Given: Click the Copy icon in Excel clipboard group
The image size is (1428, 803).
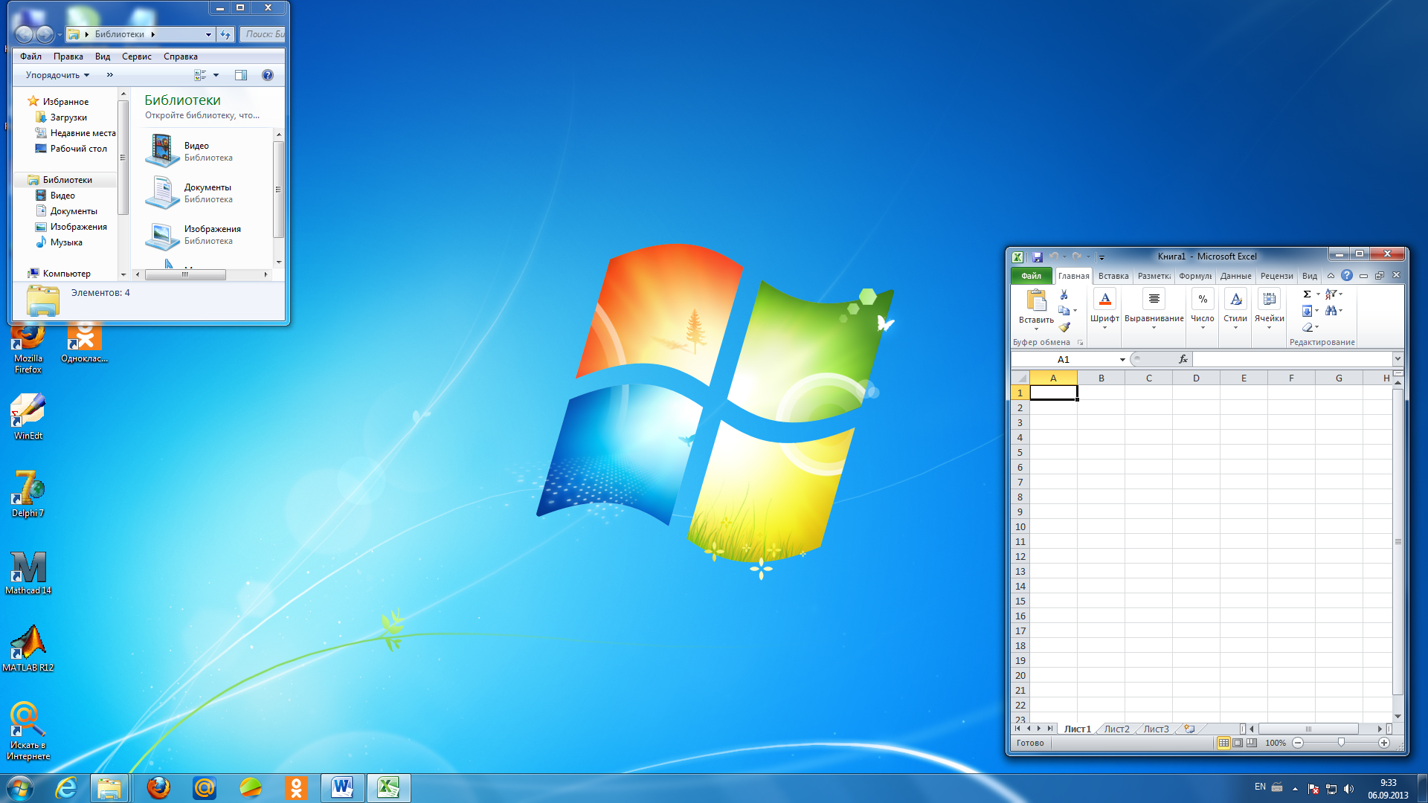Looking at the screenshot, I should (x=1064, y=311).
